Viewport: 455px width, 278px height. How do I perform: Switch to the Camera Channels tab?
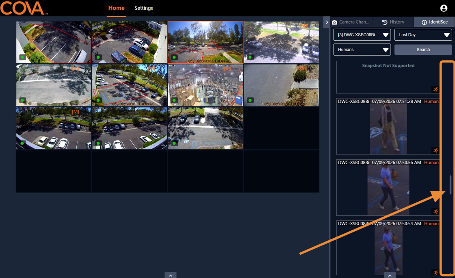351,22
